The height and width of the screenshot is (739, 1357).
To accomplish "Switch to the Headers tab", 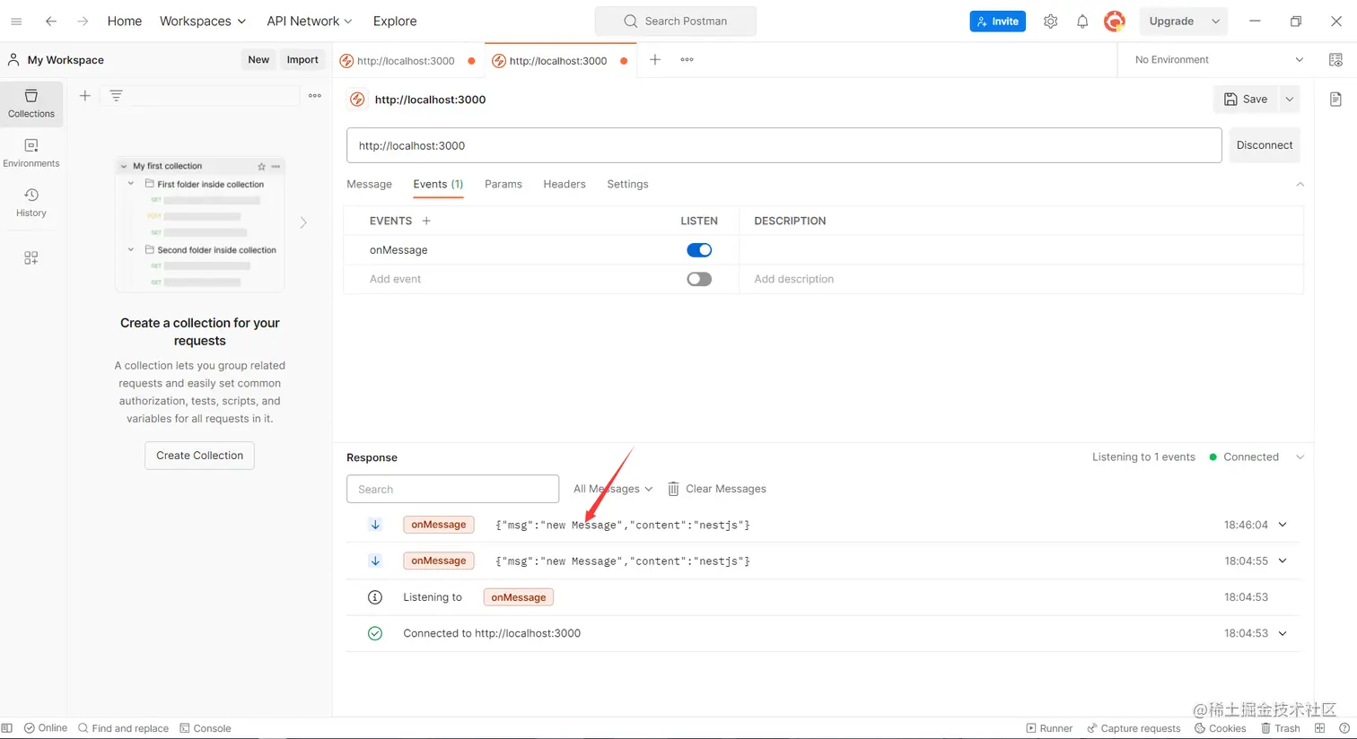I will pyautogui.click(x=564, y=184).
